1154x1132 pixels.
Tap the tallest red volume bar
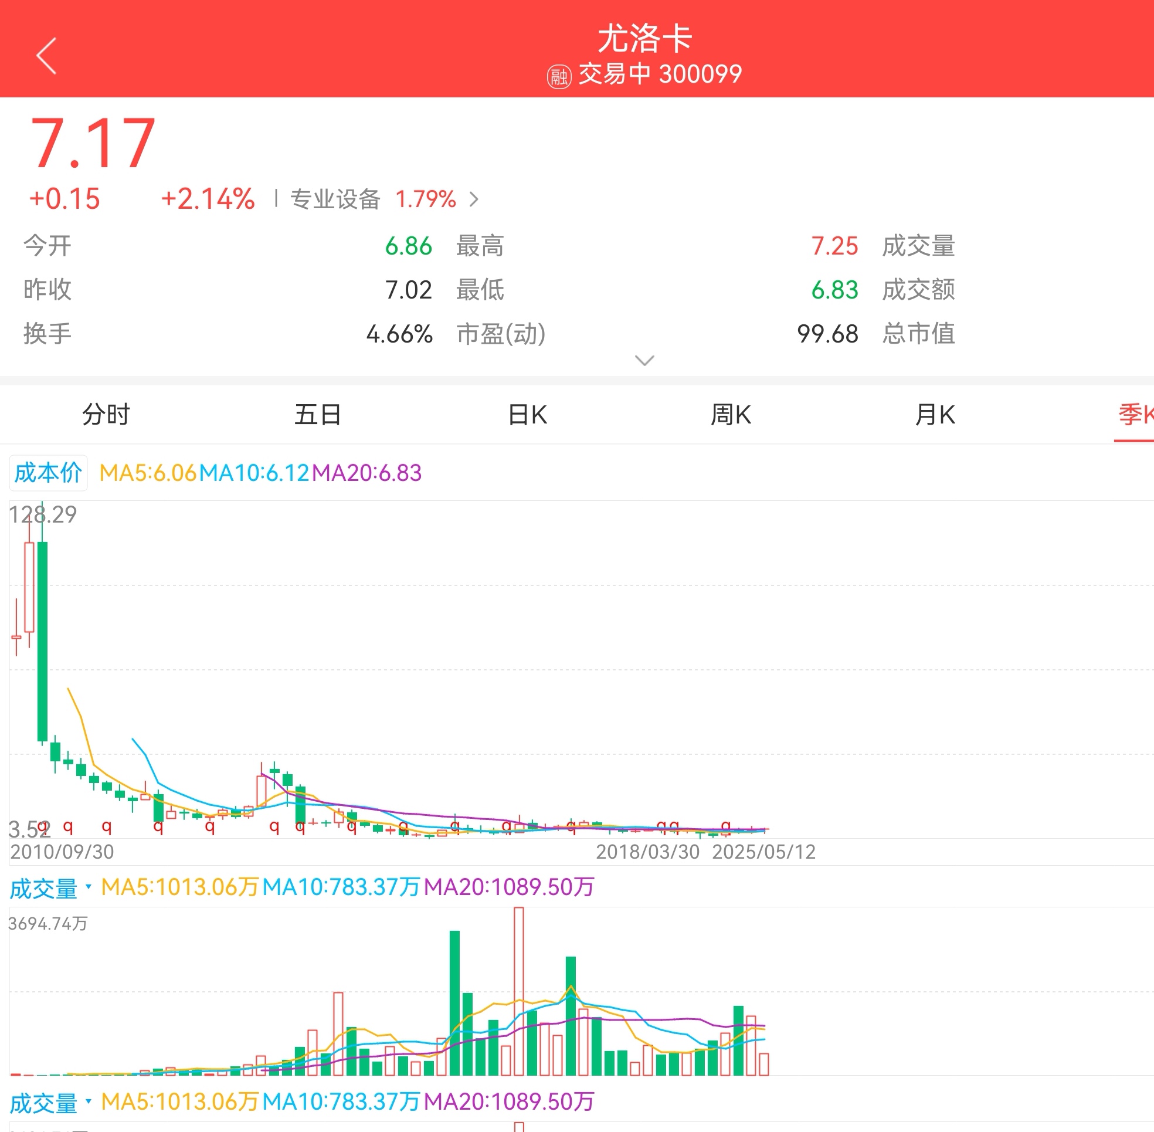[x=519, y=992]
